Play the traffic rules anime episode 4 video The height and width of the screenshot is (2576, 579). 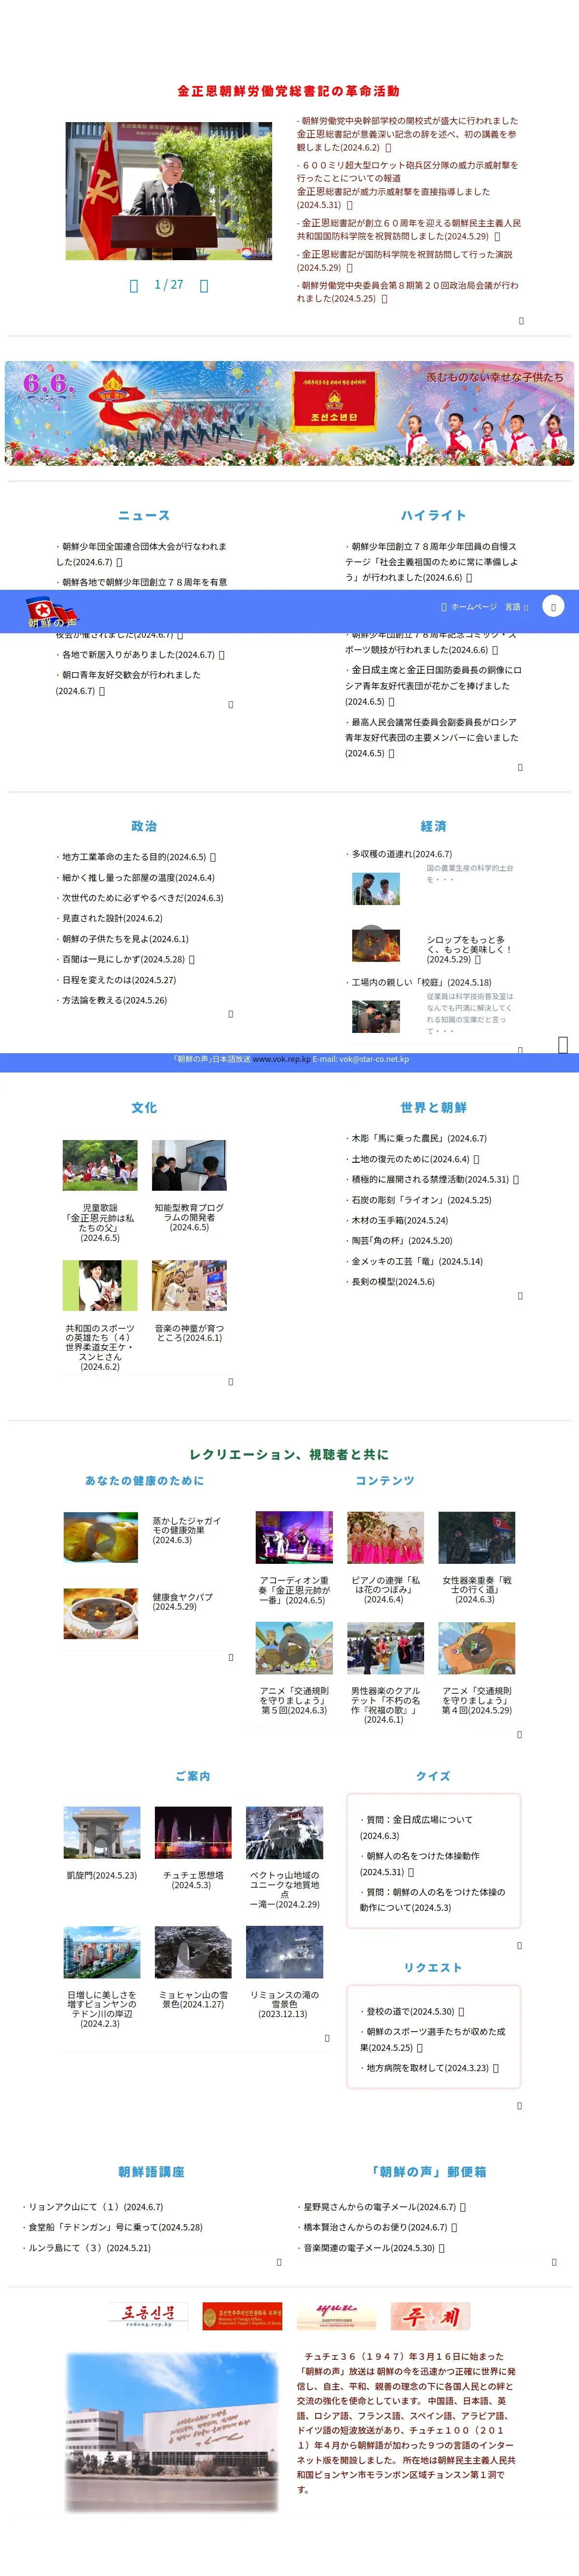pyautogui.click(x=476, y=1647)
